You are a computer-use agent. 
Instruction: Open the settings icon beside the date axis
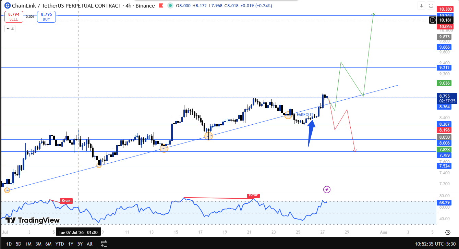[448, 232]
